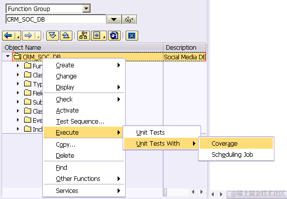
Task: Click the Eve... folder icon
Action: pos(28,120)
